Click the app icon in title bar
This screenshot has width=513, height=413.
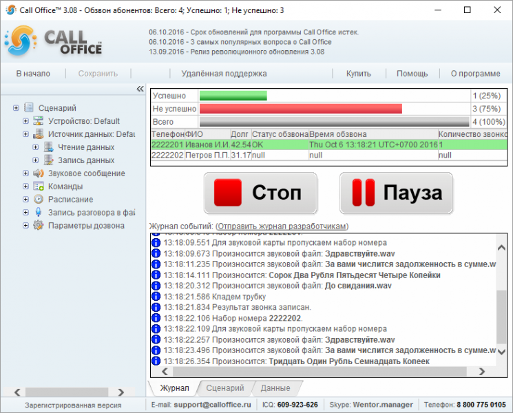point(11,10)
